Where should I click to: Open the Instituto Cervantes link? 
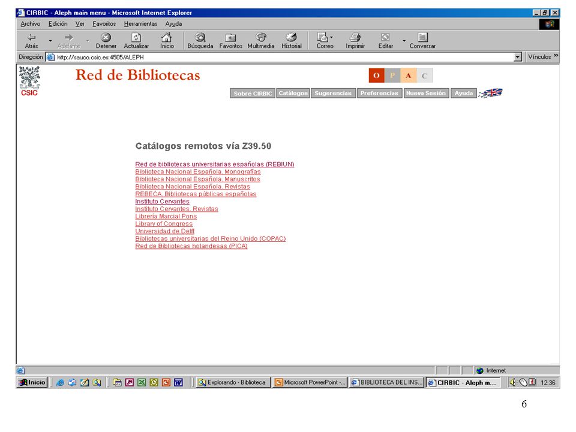tap(163, 202)
